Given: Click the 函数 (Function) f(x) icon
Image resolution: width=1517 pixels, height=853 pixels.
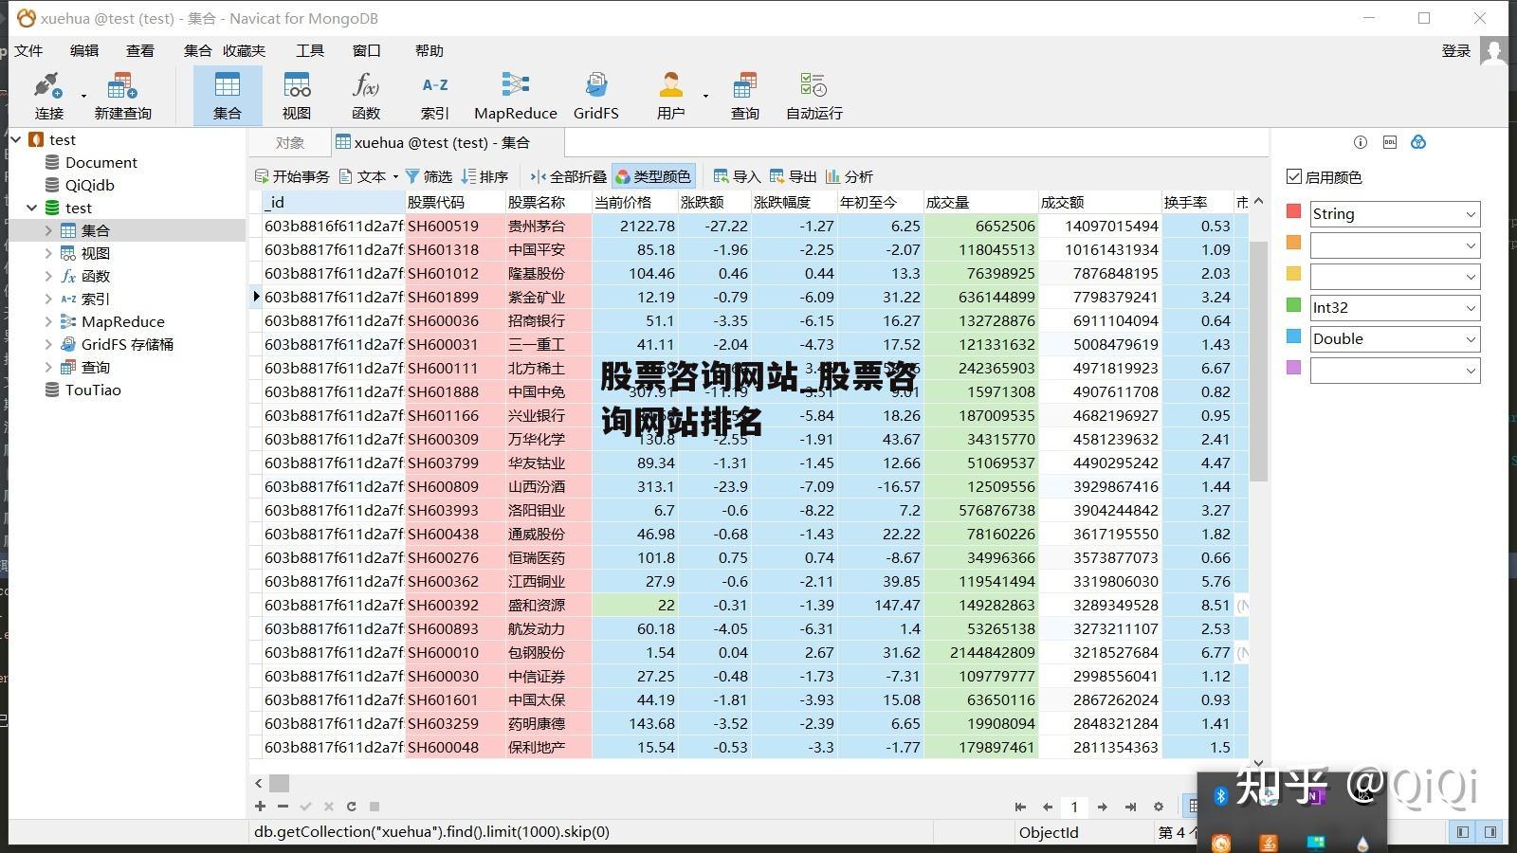Looking at the screenshot, I should point(366,96).
